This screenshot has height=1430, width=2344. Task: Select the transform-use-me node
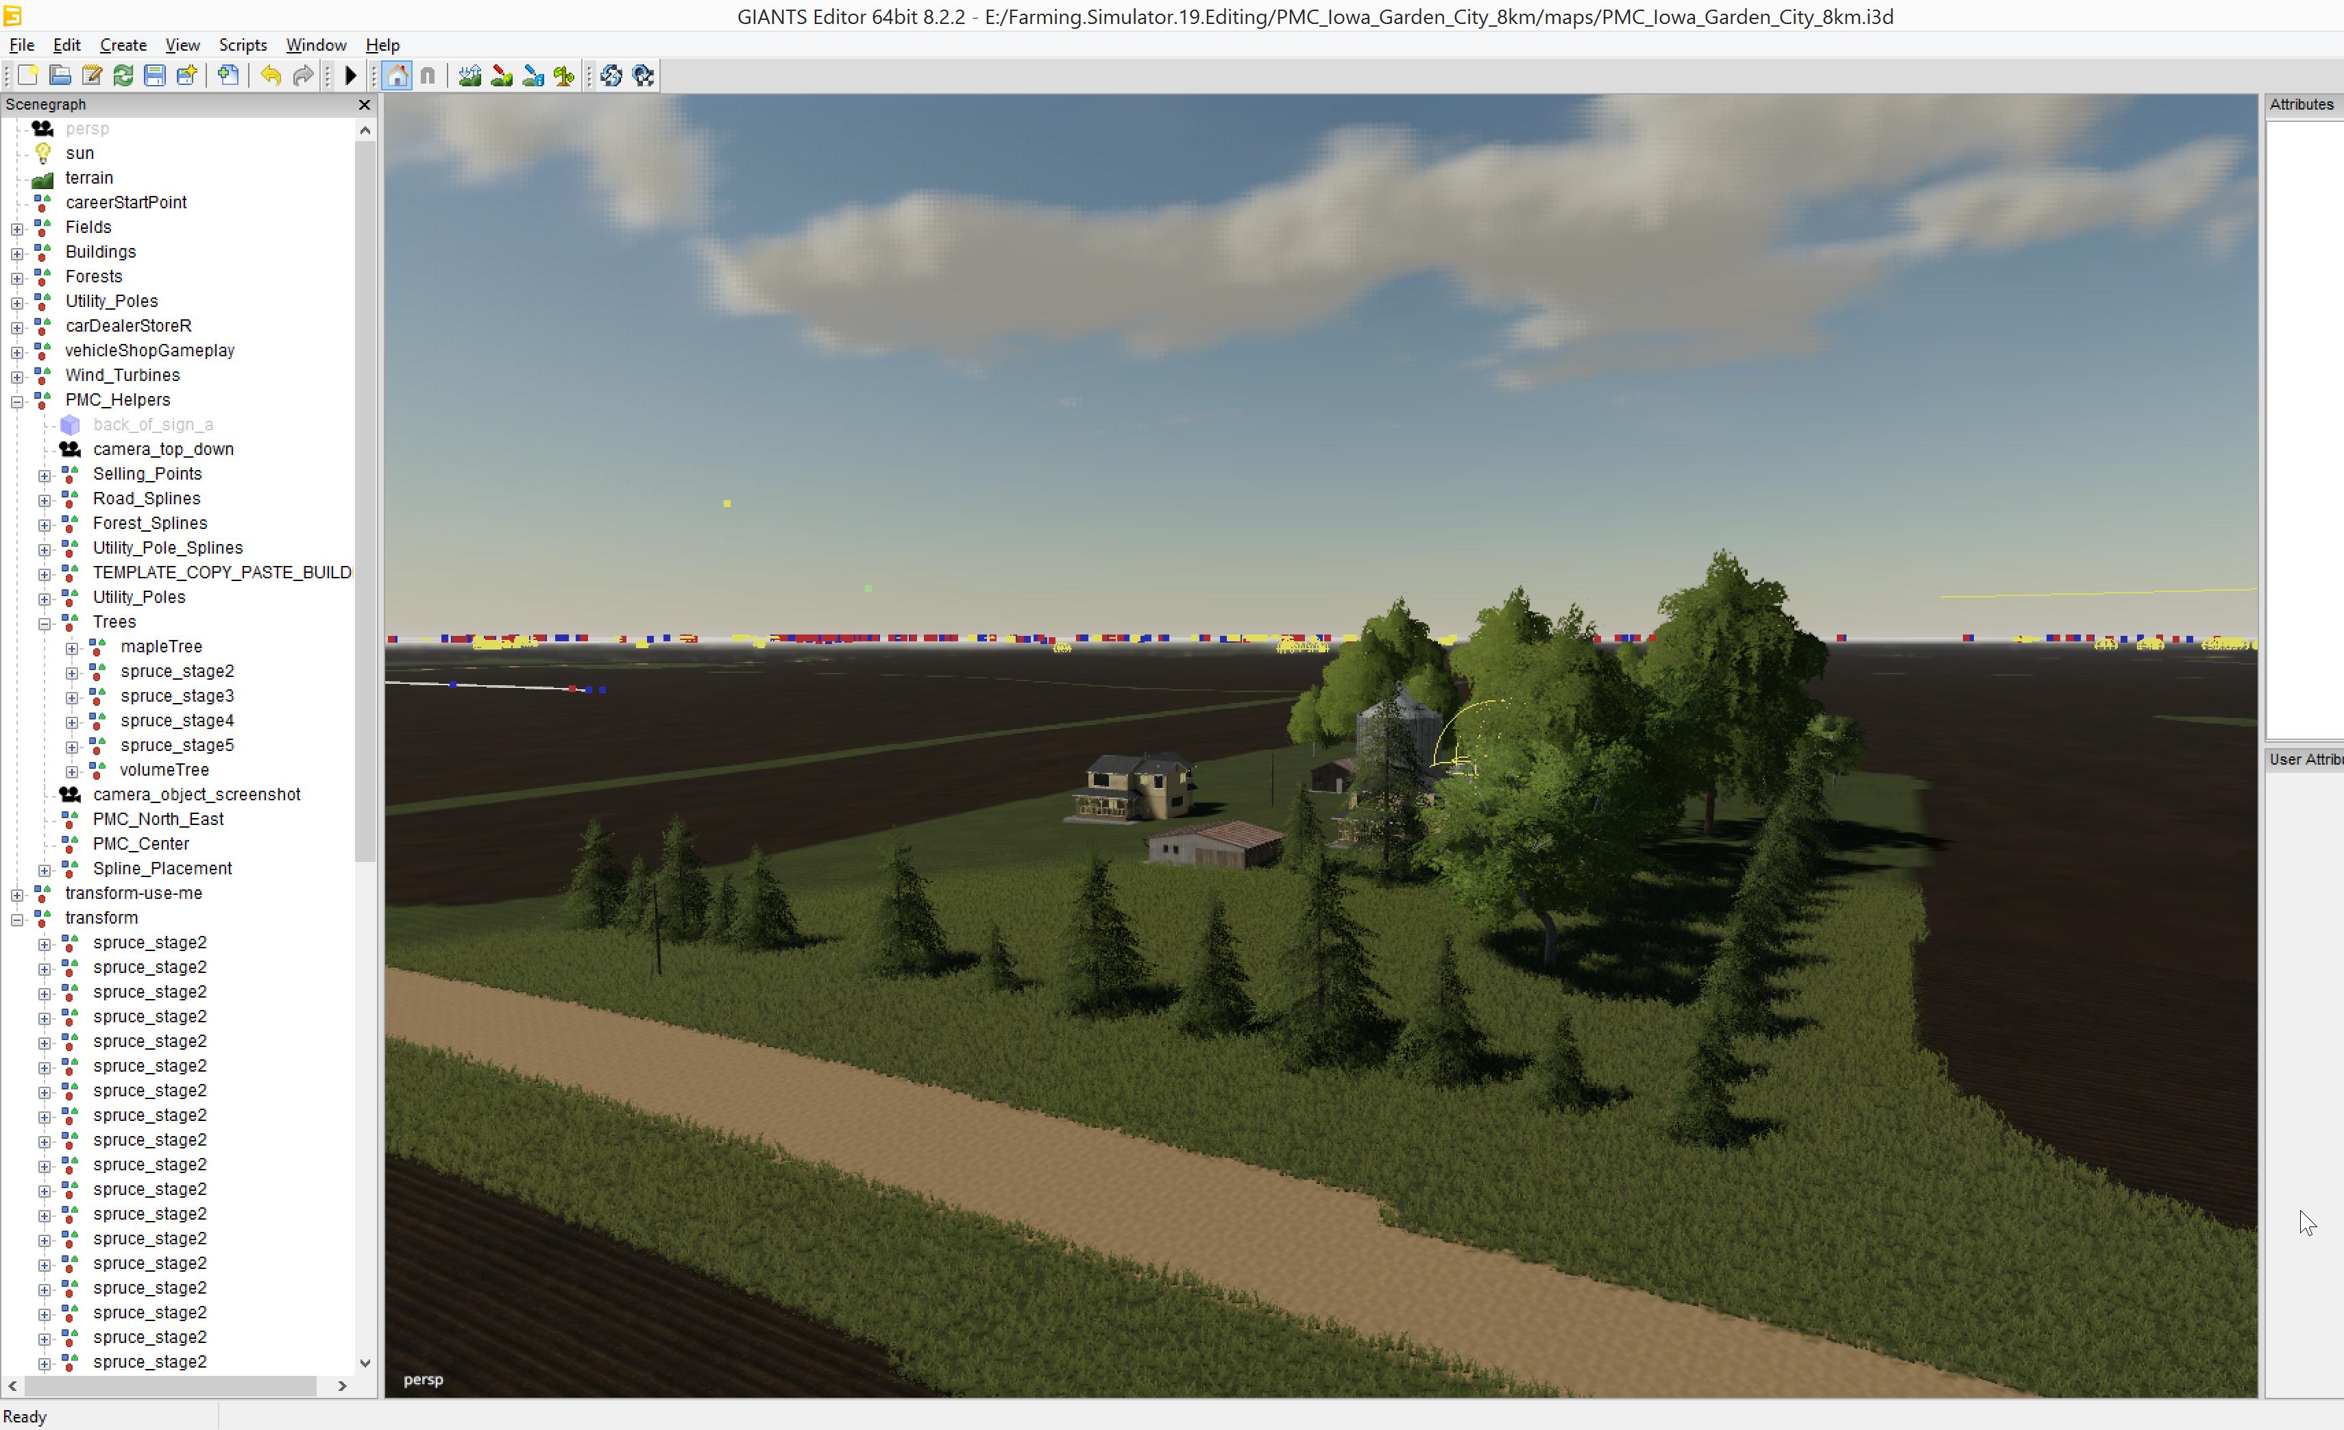133,893
